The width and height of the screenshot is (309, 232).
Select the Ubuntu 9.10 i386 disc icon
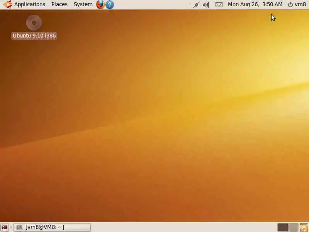tap(34, 23)
